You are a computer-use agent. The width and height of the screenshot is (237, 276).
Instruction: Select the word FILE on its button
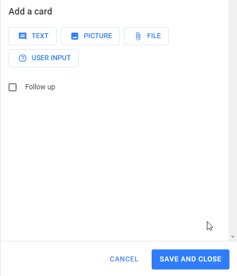[x=154, y=36]
